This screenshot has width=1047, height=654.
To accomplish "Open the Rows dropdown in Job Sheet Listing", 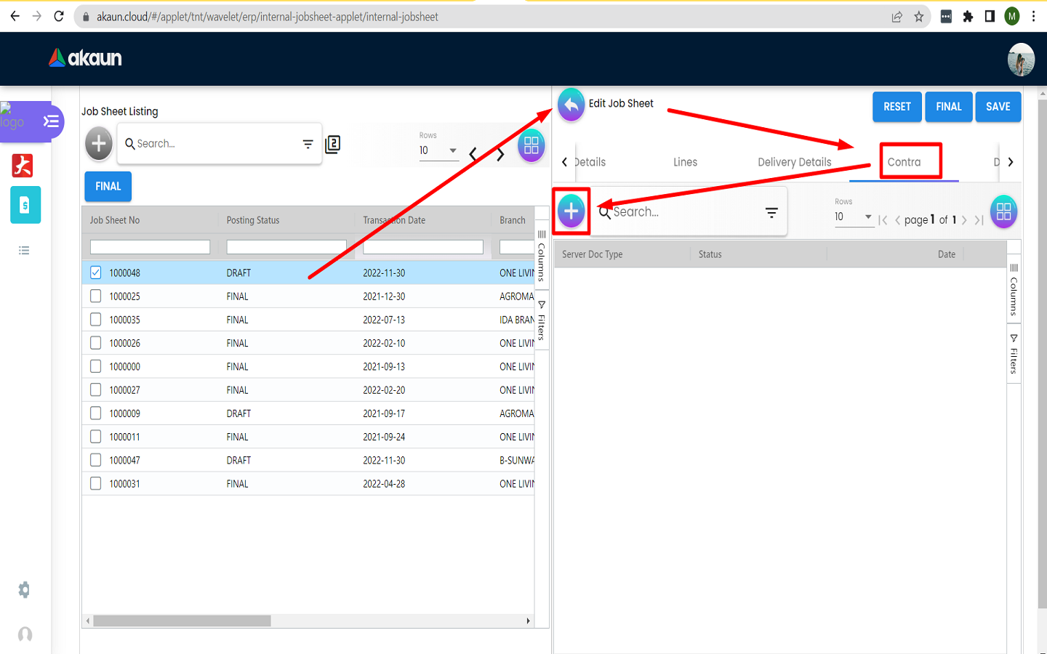I will point(438,150).
